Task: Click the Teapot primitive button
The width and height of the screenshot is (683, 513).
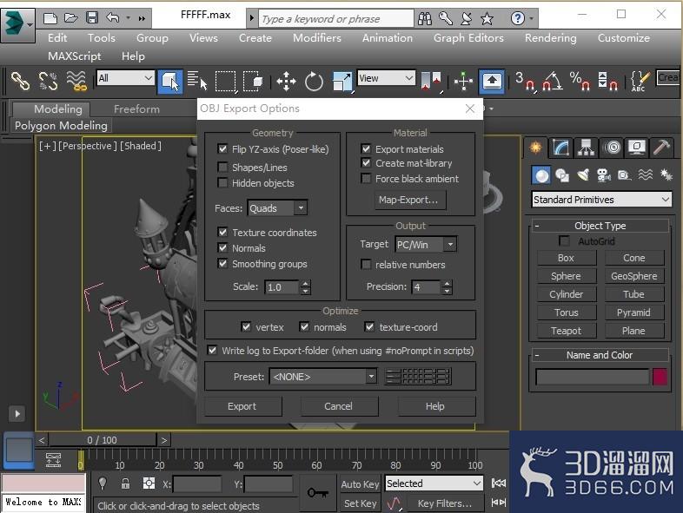Action: (x=566, y=331)
